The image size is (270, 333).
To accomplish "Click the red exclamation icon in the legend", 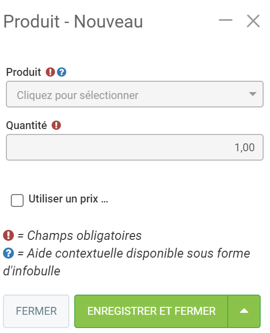I will 8,235.
